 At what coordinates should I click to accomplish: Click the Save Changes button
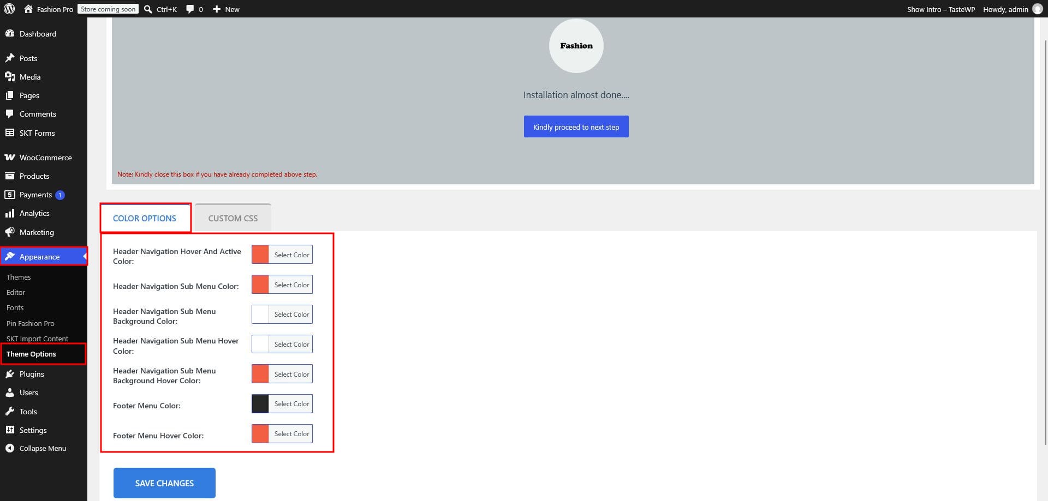point(164,483)
